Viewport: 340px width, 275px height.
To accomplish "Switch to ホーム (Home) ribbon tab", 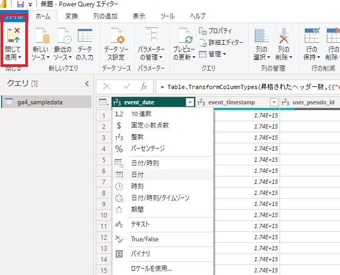I will coord(43,16).
